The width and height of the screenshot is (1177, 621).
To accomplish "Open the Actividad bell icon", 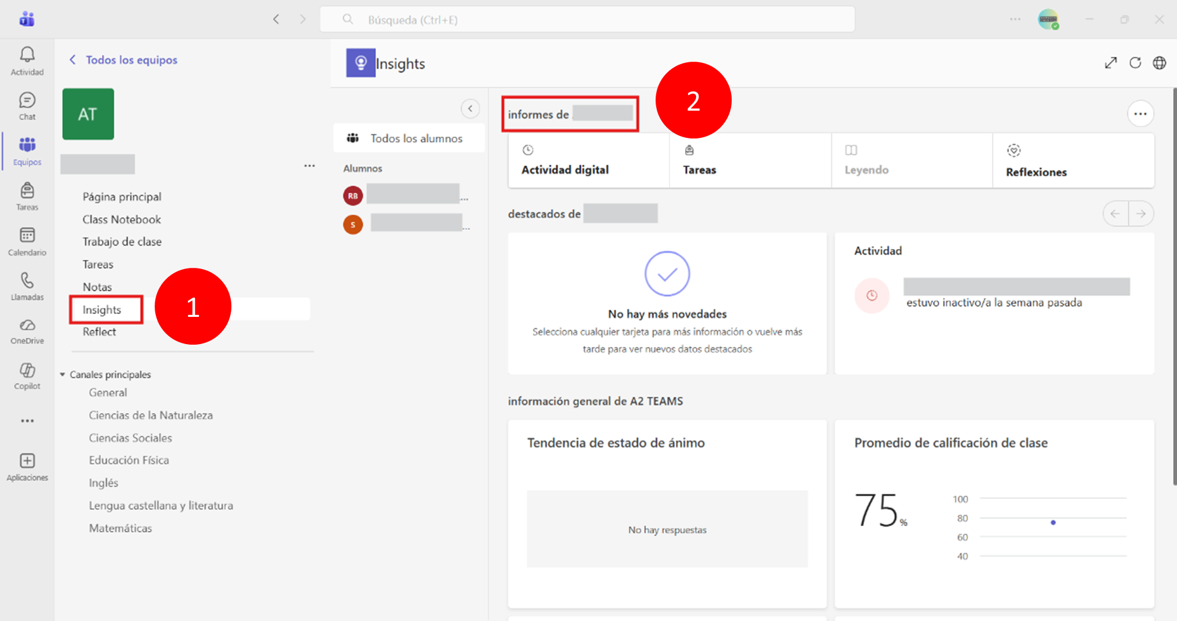I will [x=27, y=61].
